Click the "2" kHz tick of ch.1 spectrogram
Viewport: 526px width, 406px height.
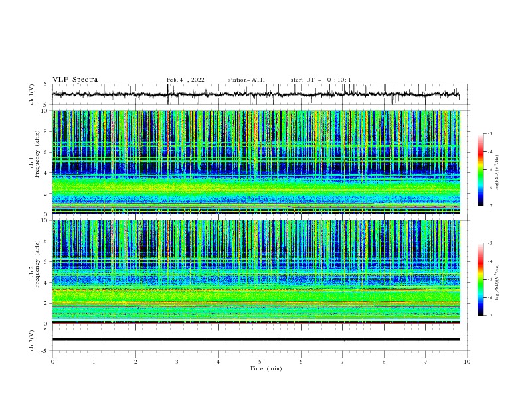pyautogui.click(x=46, y=193)
